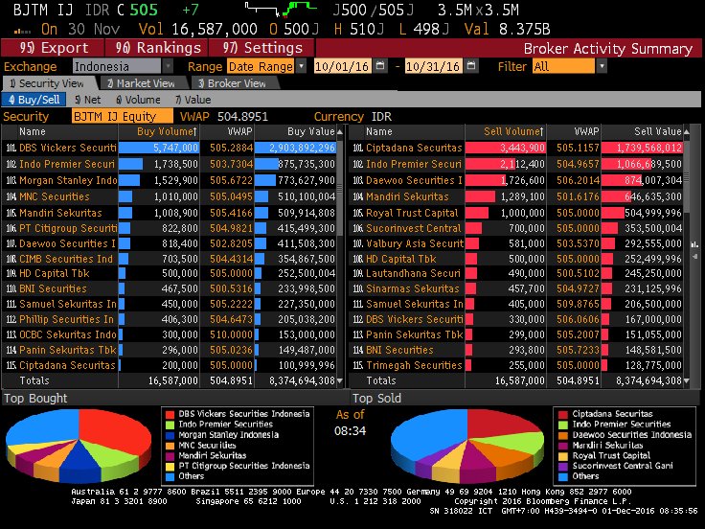The height and width of the screenshot is (529, 705).
Task: Sort by Sell Volume column arrow
Action: tap(541, 131)
